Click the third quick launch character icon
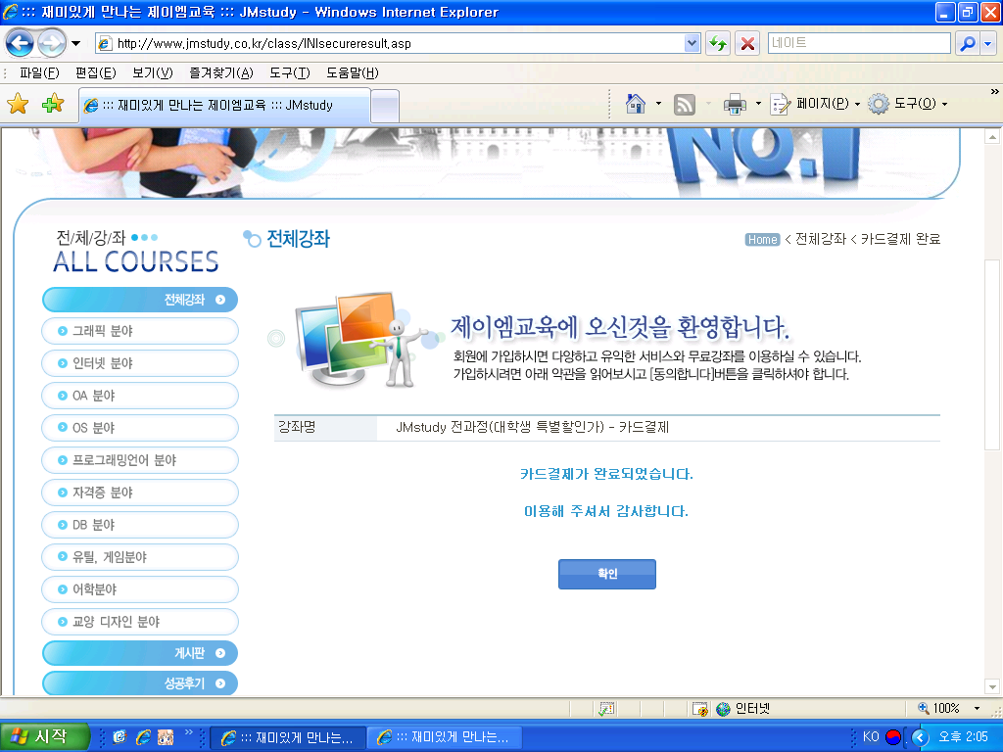Image resolution: width=1003 pixels, height=752 pixels. (166, 737)
